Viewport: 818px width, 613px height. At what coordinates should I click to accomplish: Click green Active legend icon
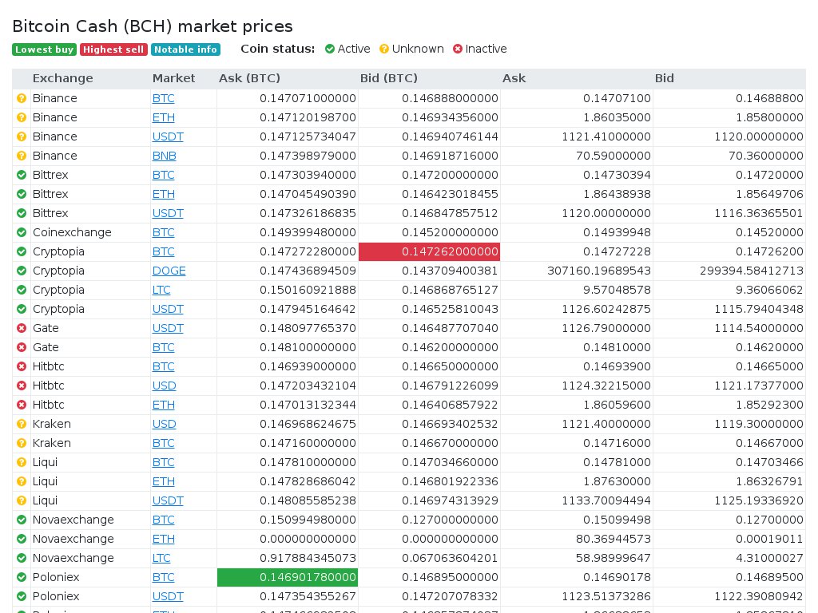pos(330,49)
